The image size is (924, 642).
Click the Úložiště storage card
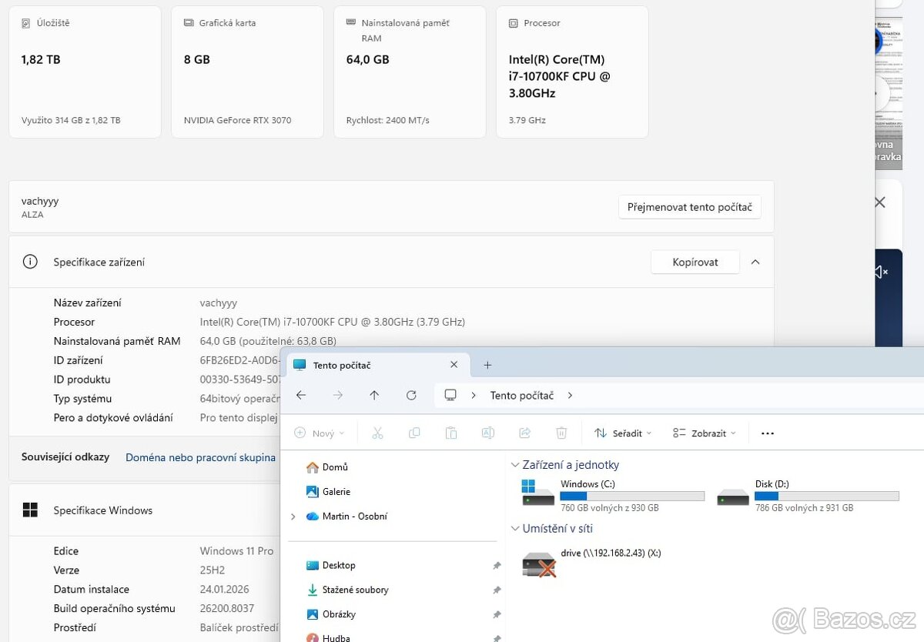click(x=85, y=72)
